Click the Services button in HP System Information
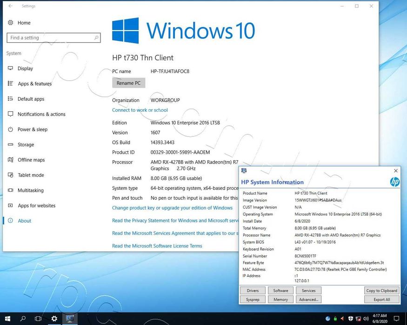Viewport: 407px width, 325px height. point(309,291)
